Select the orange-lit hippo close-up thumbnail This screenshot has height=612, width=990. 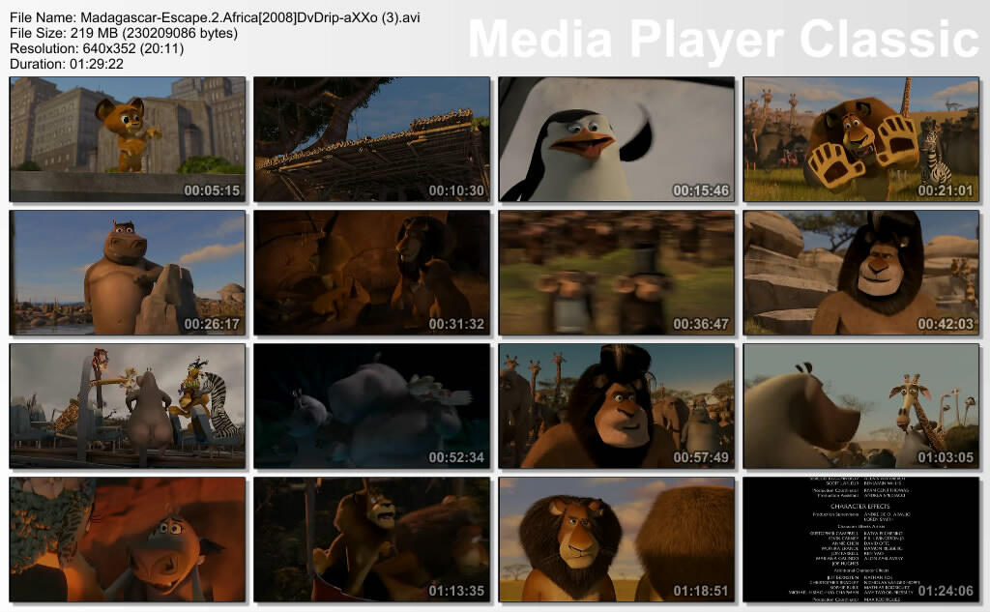(x=128, y=539)
